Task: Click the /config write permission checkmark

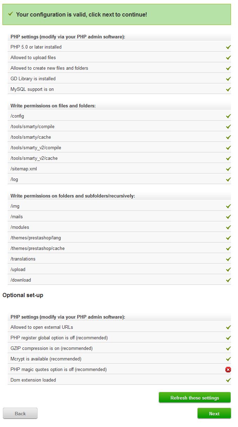Action: [x=229, y=116]
